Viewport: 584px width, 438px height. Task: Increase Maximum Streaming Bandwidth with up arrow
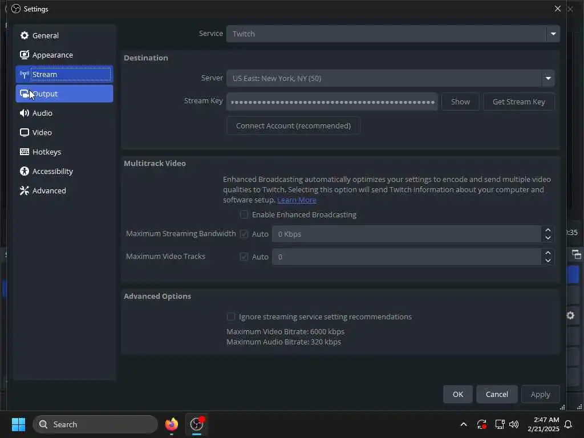coord(548,230)
